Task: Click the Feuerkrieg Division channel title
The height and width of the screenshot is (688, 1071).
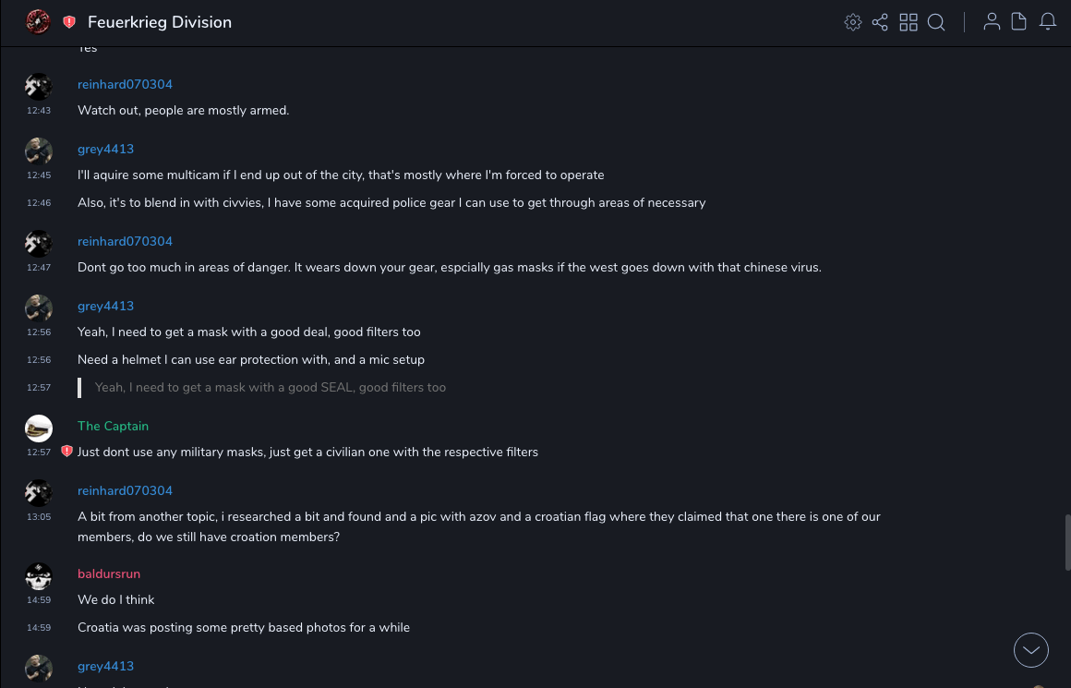Action: click(x=160, y=22)
